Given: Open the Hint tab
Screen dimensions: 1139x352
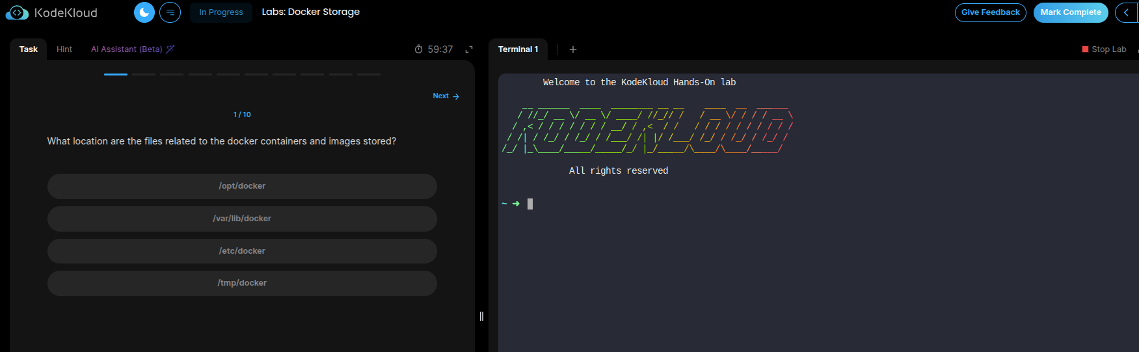Looking at the screenshot, I should click(64, 49).
